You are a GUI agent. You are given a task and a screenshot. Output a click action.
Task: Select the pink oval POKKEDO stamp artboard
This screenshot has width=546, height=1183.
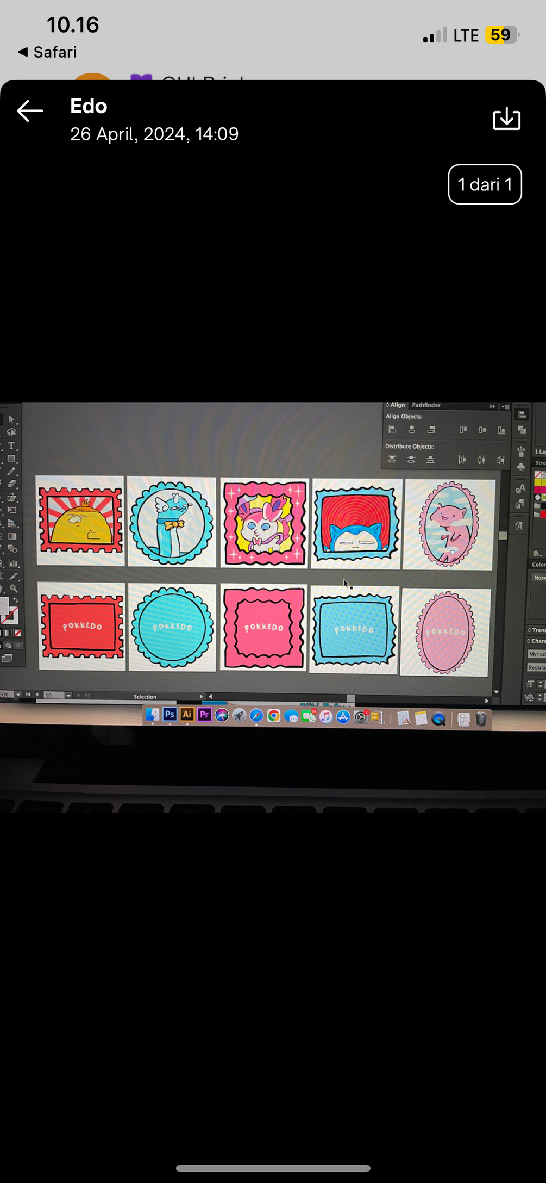[445, 633]
